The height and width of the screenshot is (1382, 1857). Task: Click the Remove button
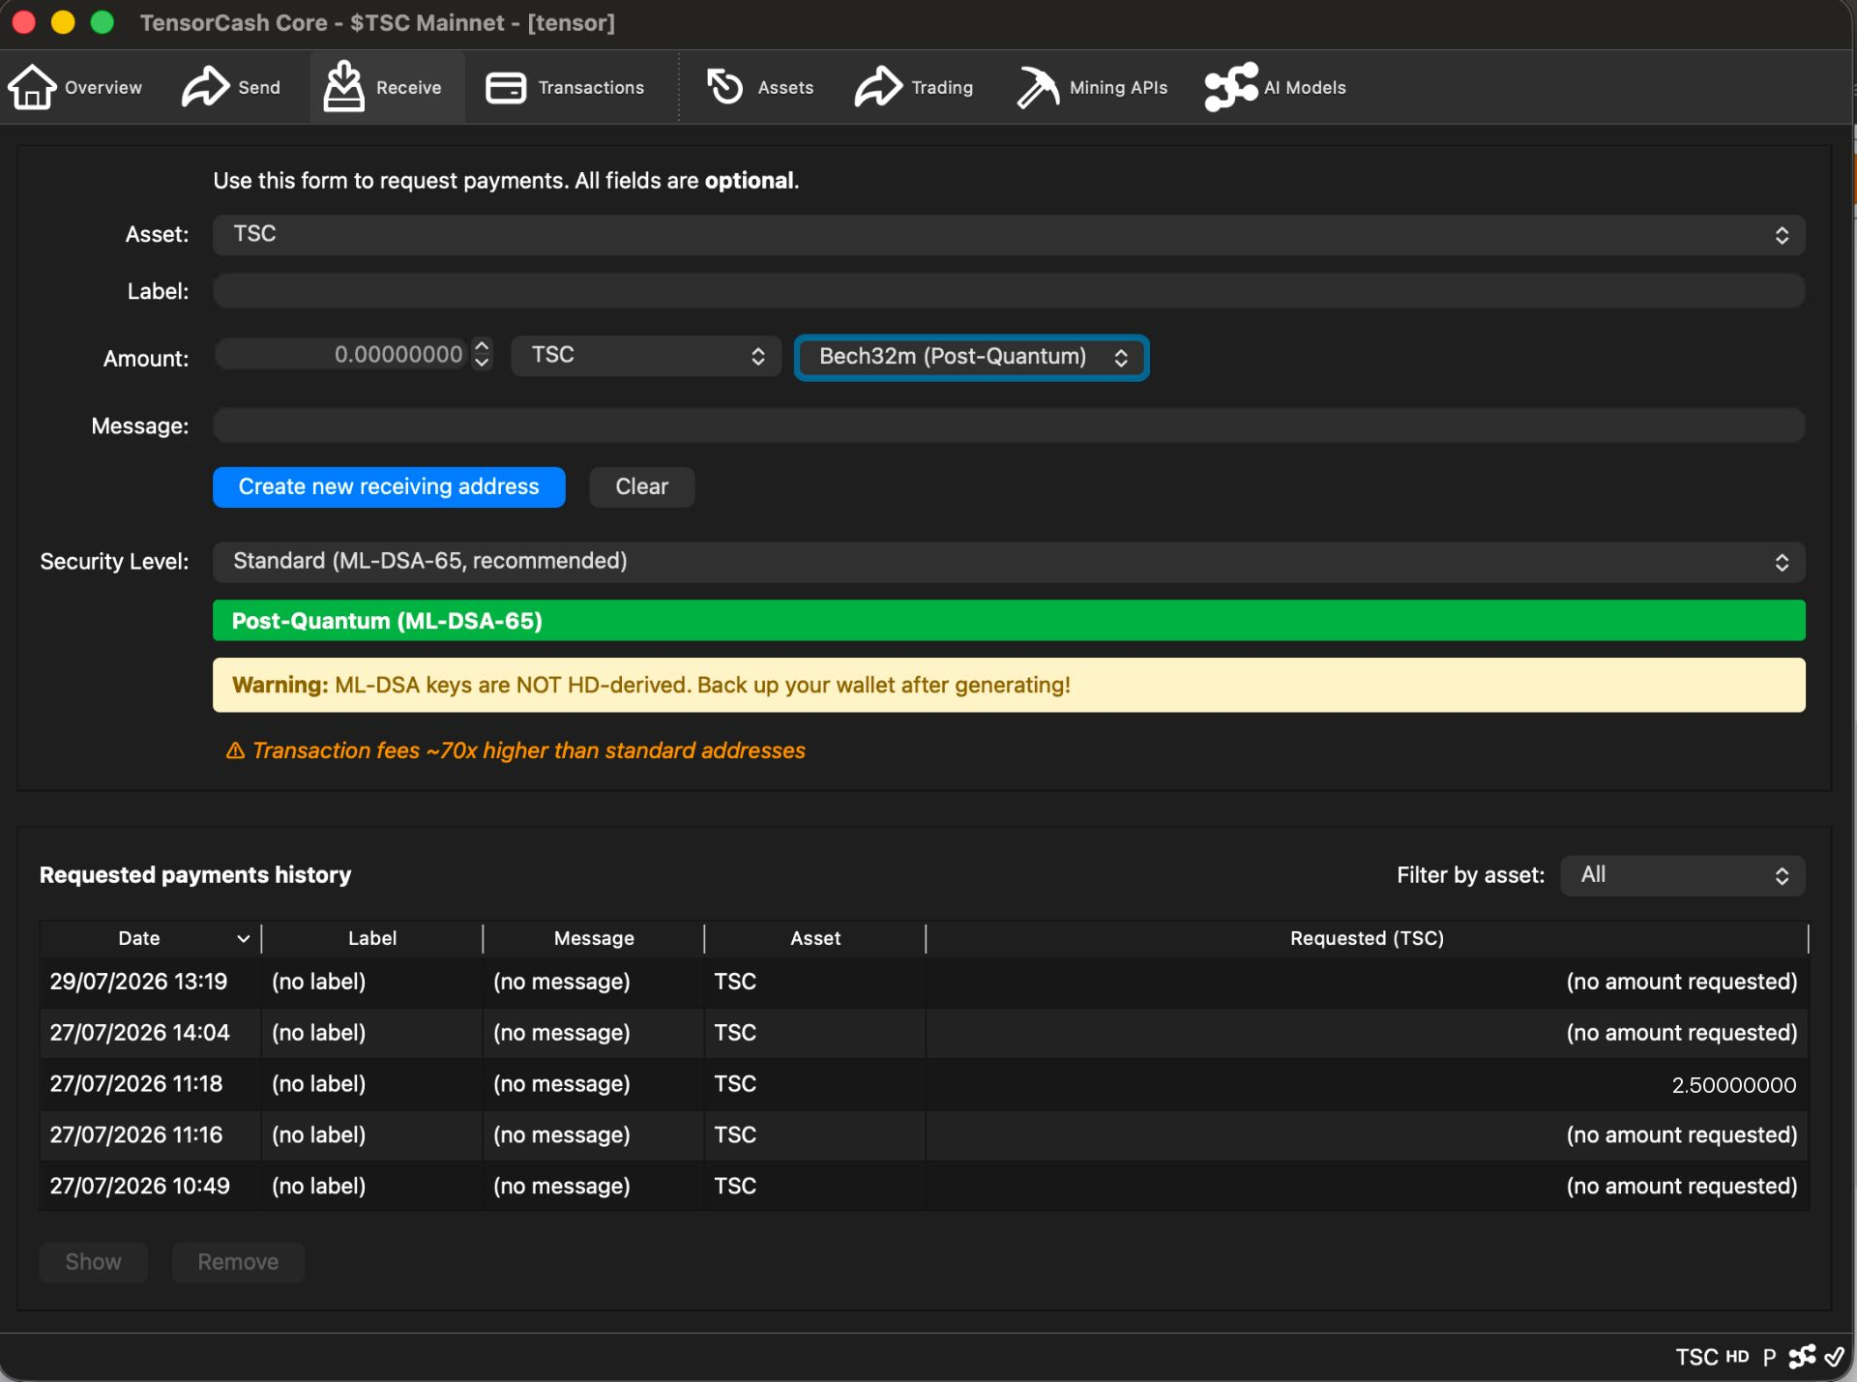click(238, 1262)
